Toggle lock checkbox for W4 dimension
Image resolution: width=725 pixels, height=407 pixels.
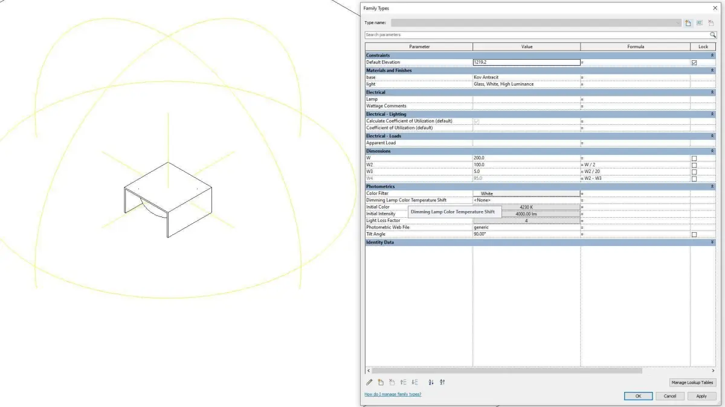coord(694,179)
